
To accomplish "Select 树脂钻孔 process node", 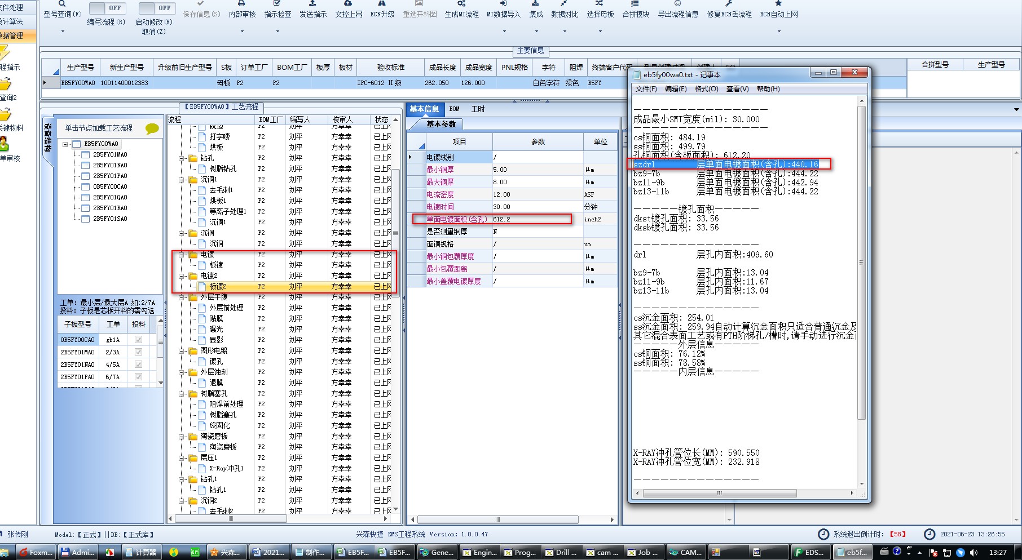I will (223, 169).
